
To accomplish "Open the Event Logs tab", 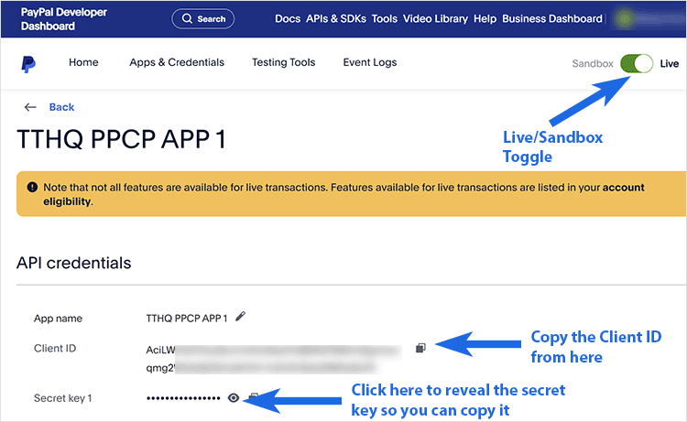I will pyautogui.click(x=370, y=62).
